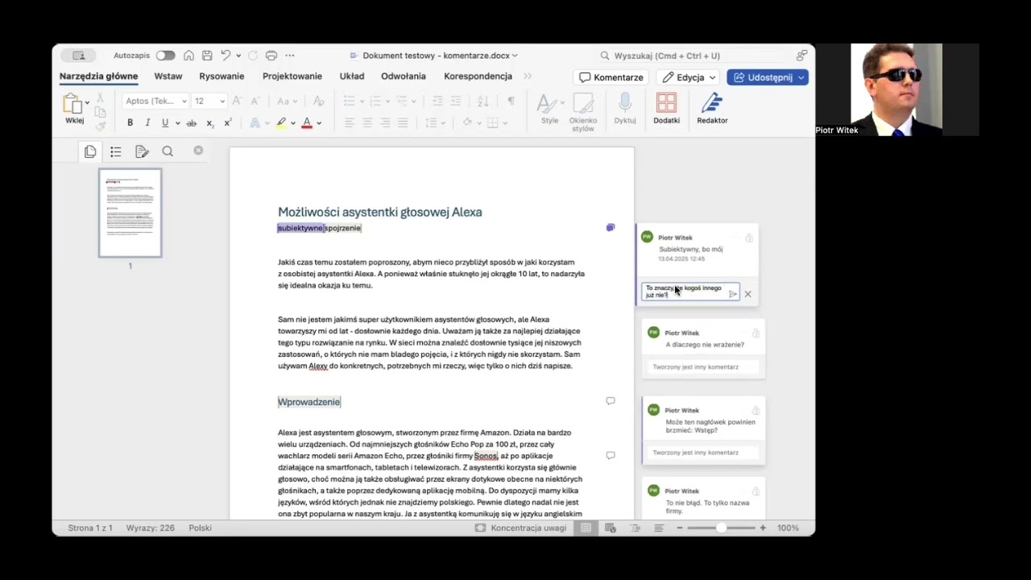The height and width of the screenshot is (580, 1031).
Task: Click the reply field under 'Może ten nagłówek' comment
Action: point(702,453)
